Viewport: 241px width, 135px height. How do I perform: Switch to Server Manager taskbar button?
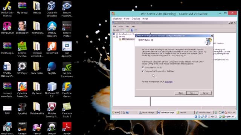(147, 112)
